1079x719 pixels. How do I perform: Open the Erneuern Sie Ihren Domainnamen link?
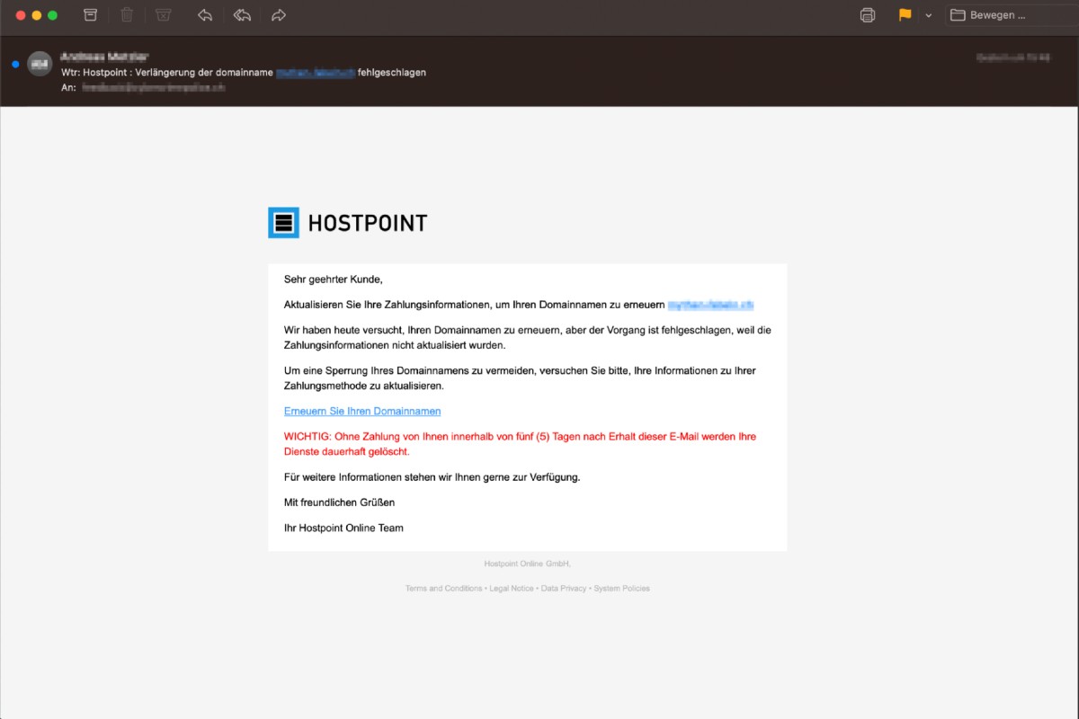tap(362, 412)
